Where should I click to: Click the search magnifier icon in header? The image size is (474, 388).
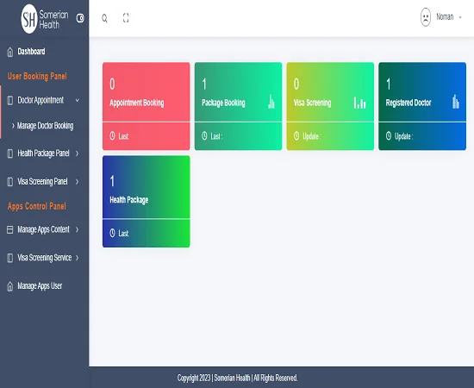pyautogui.click(x=104, y=18)
